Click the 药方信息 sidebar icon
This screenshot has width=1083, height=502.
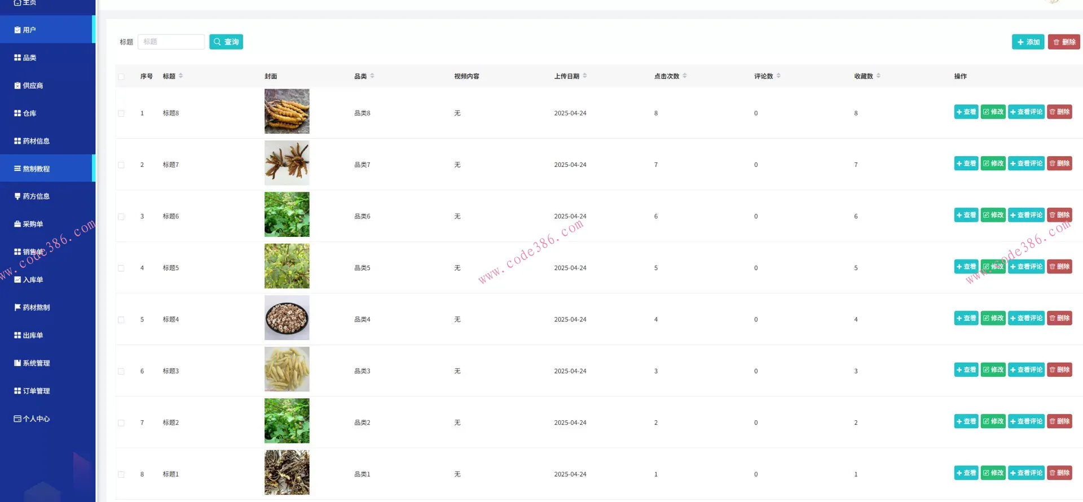click(17, 196)
